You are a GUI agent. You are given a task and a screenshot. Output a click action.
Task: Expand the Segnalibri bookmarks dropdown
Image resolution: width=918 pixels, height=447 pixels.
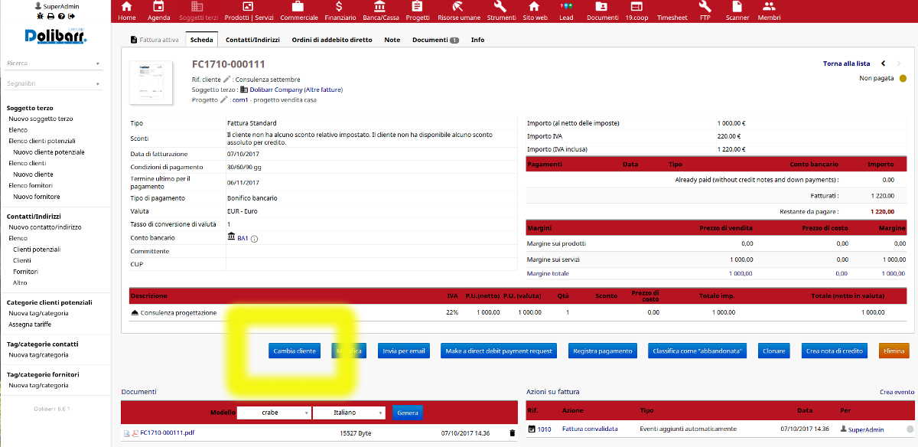(54, 83)
